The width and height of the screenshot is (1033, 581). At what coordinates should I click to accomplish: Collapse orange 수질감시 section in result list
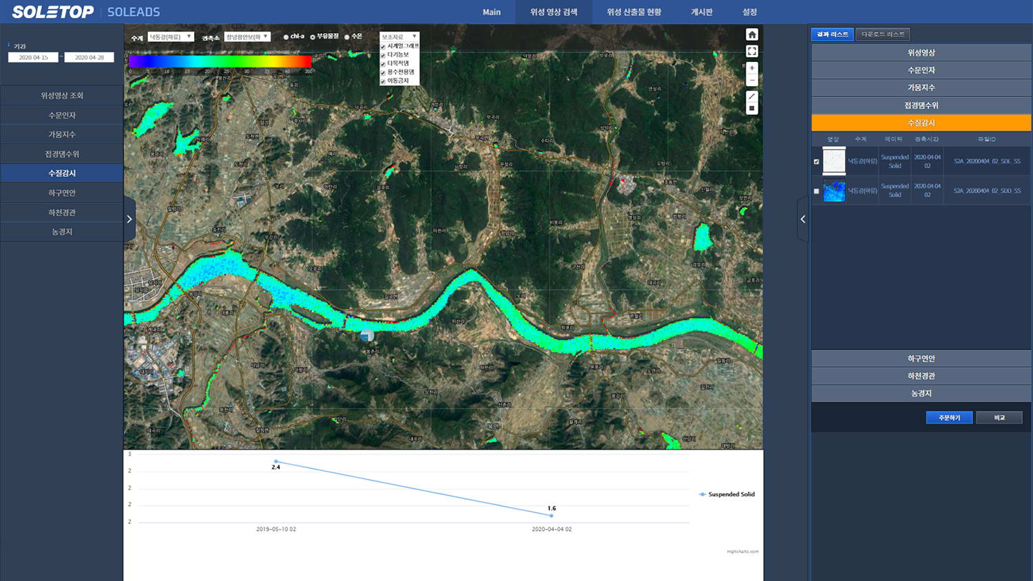coord(921,123)
